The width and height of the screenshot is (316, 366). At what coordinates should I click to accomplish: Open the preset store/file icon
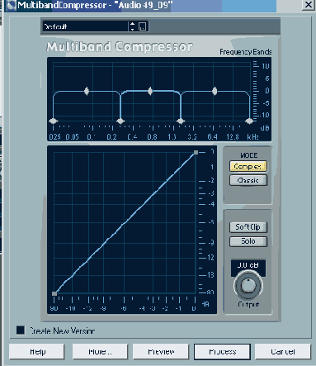pos(142,26)
